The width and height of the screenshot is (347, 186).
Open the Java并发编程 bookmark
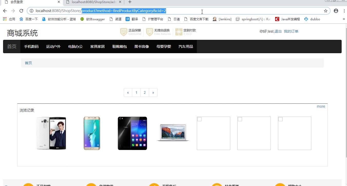tap(287, 19)
